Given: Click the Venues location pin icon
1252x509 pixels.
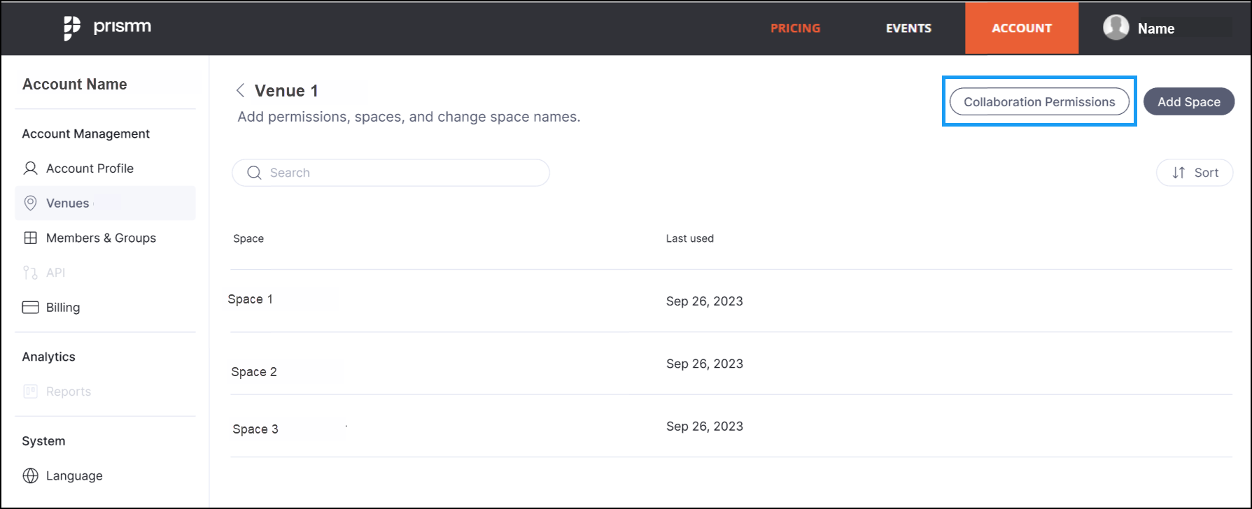Looking at the screenshot, I should tap(30, 203).
